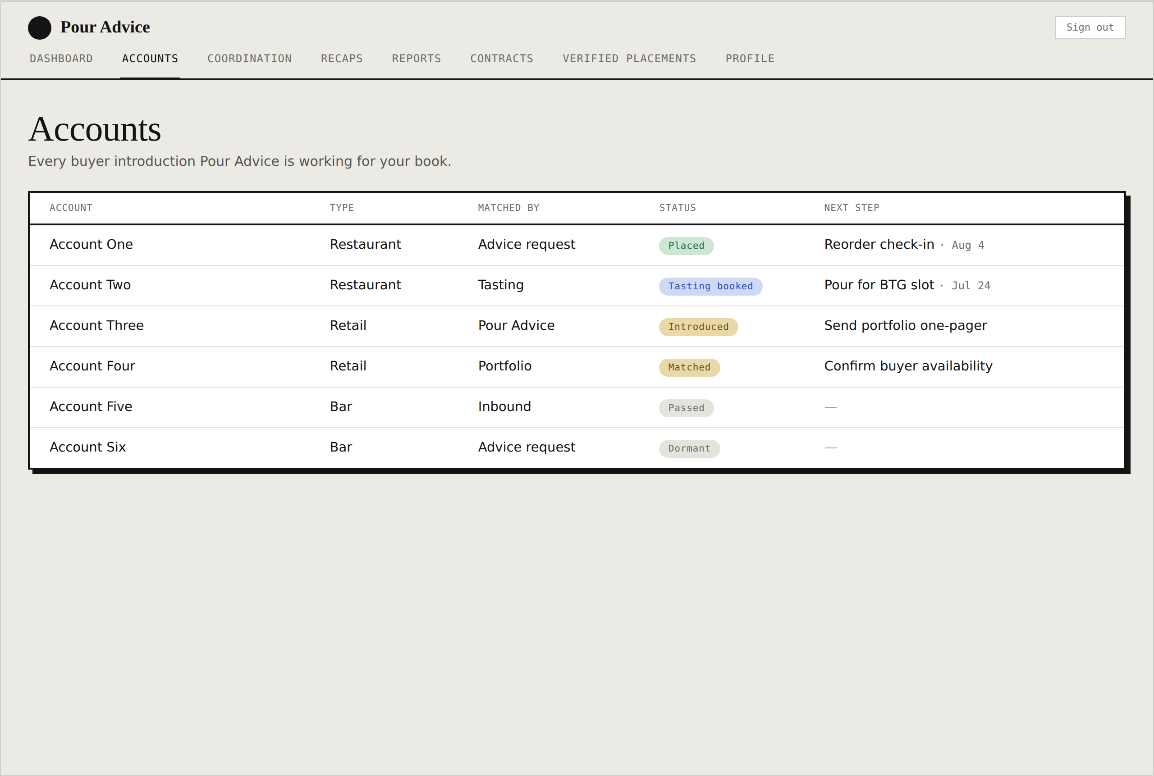Screen dimensions: 1154x776
Task: Click the Tasting booked status badge
Action: [x=710, y=287]
